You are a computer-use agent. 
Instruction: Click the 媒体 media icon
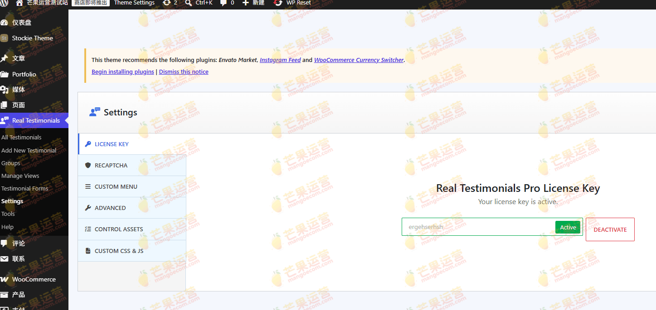[x=4, y=90]
